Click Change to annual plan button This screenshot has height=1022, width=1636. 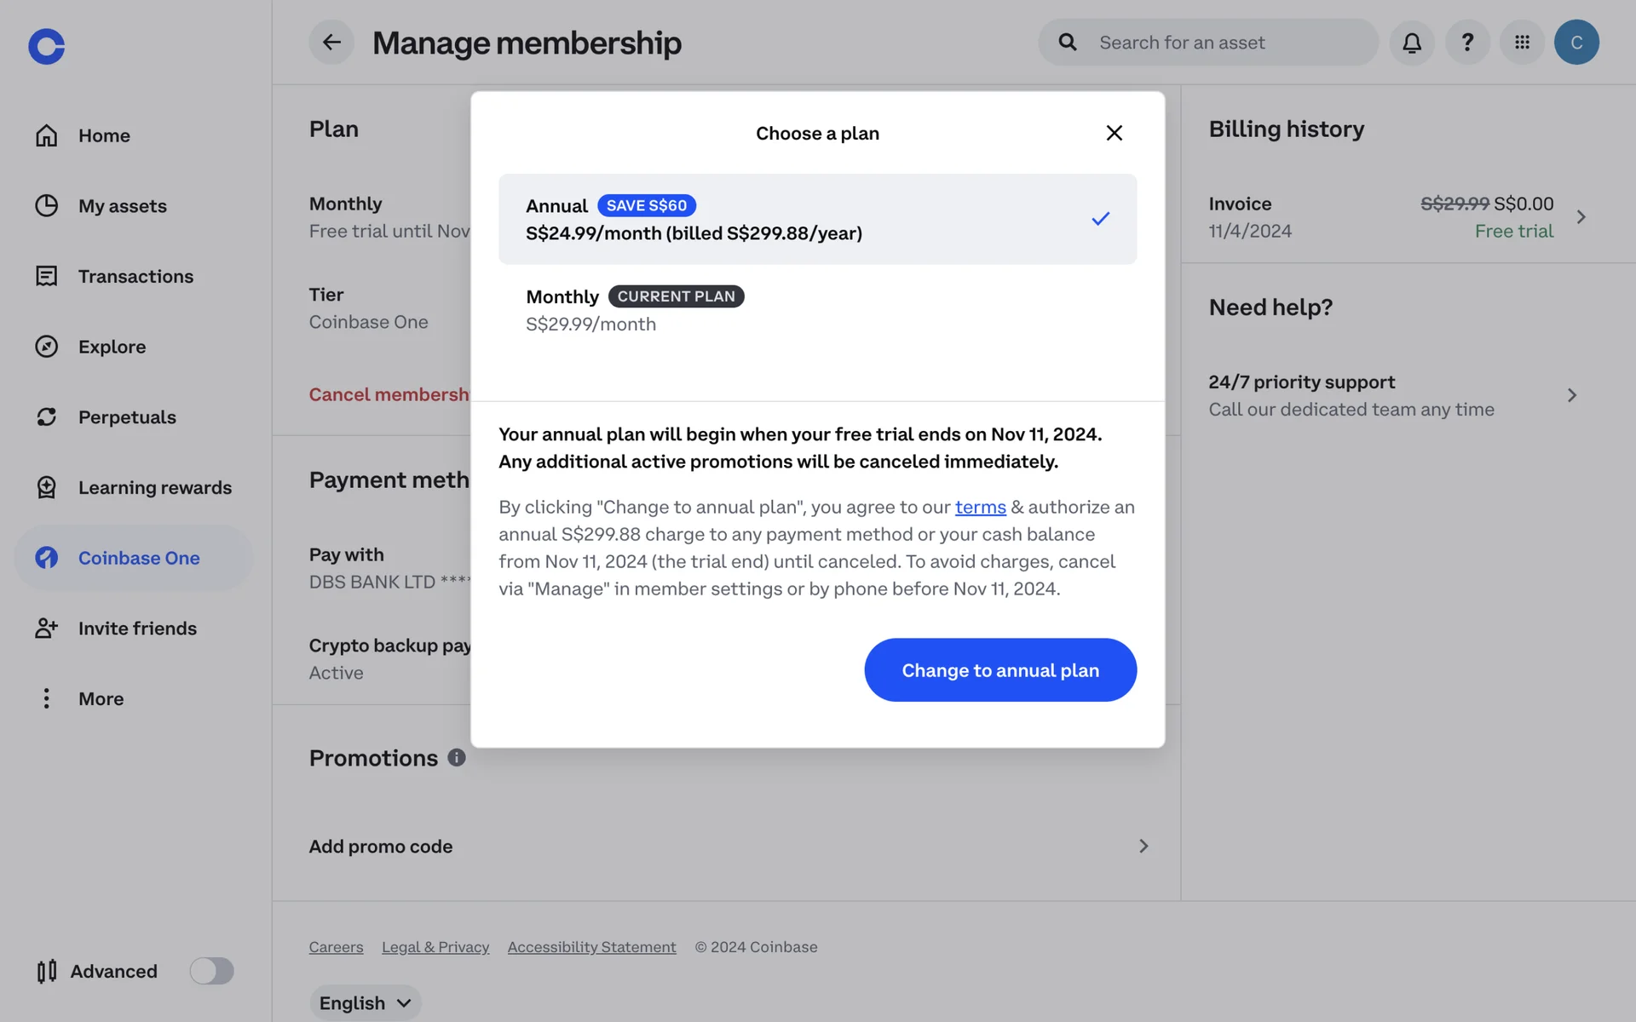coord(999,670)
